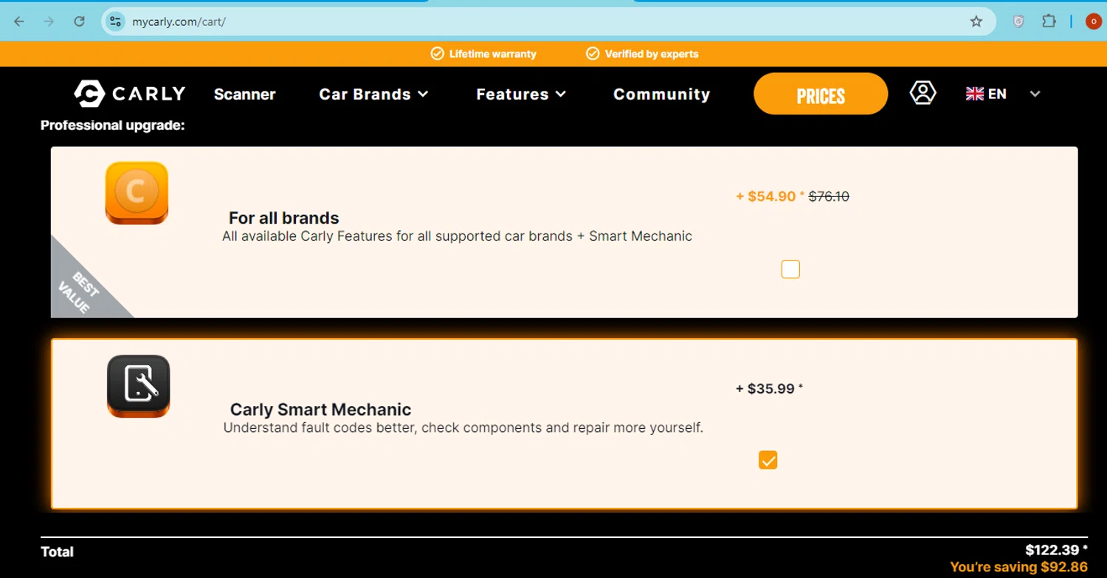Click the Understand fault codes better description
The height and width of the screenshot is (578, 1107).
tap(463, 427)
